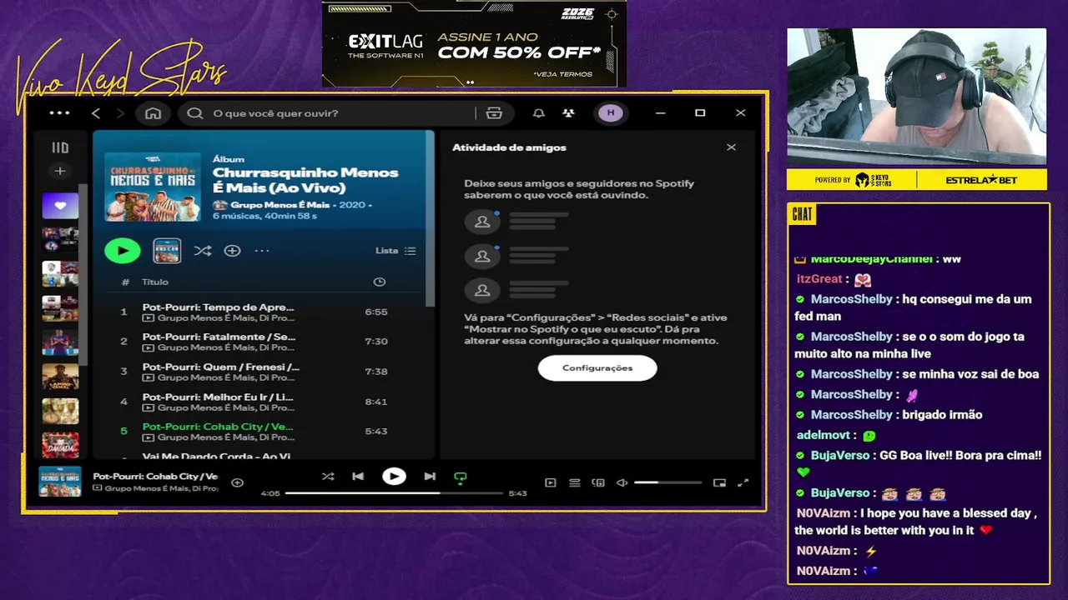The width and height of the screenshot is (1068, 600).
Task: Skip to the next track
Action: pyautogui.click(x=430, y=477)
